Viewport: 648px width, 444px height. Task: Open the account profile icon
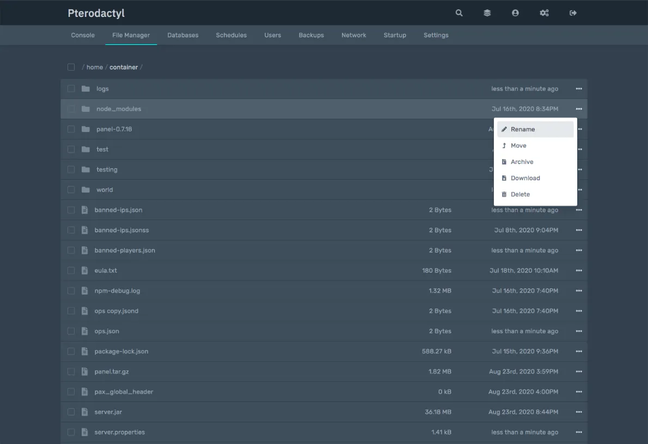(x=515, y=13)
